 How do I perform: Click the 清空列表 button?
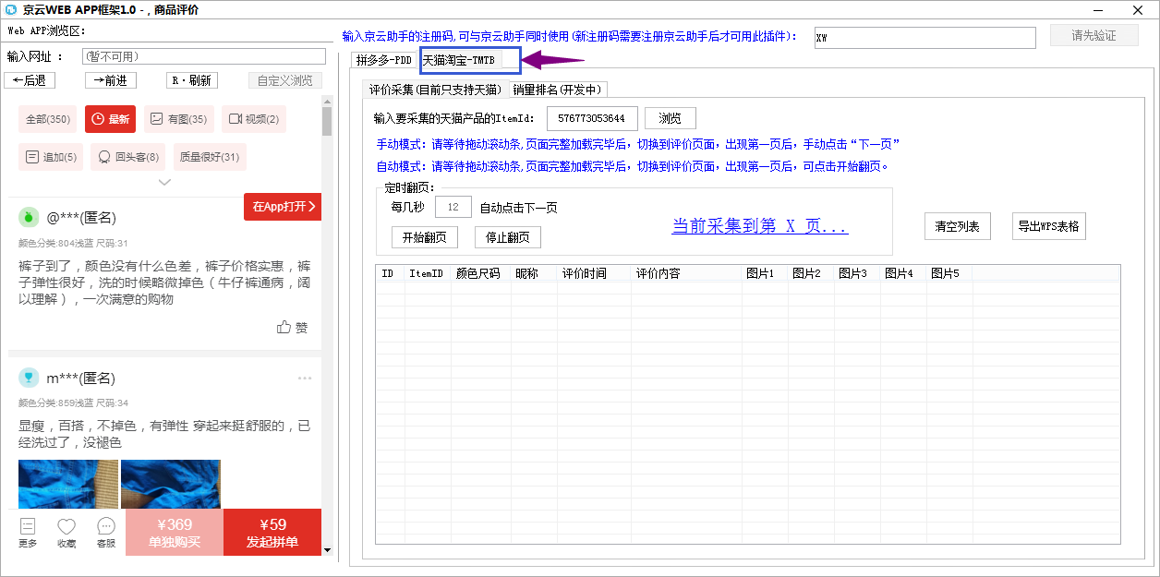tap(957, 226)
